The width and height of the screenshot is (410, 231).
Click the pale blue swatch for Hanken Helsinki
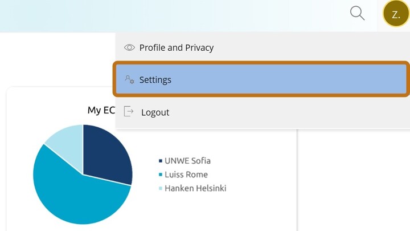[x=161, y=188]
